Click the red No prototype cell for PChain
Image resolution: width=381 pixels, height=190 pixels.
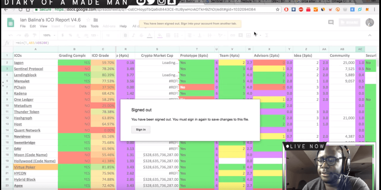(197, 87)
